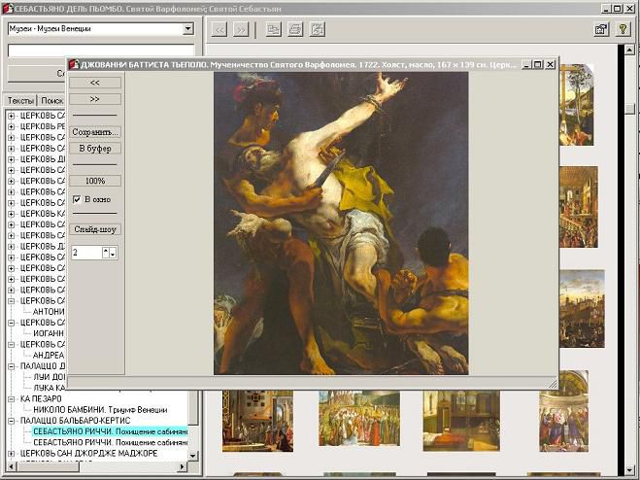
Task: Expand ЦЕРКОВЬ САН ДЖОРДЖЕ МАДЖОРЕ tree node
Action: [11, 453]
